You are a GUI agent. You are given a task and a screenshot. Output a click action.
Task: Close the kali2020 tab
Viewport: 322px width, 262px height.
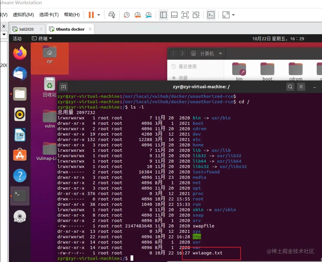[41, 29]
